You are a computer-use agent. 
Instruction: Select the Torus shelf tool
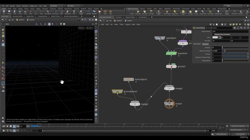pyautogui.click(x=20, y=12)
